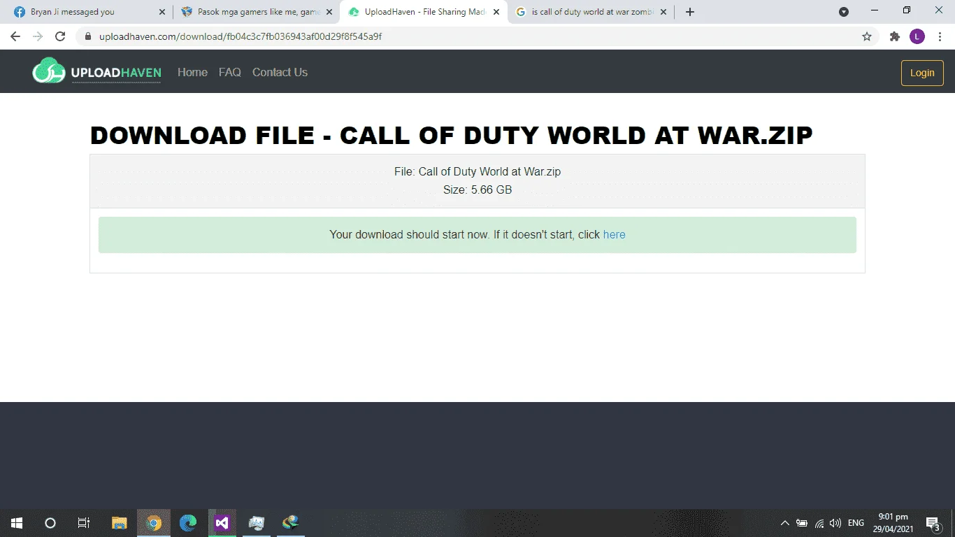The width and height of the screenshot is (955, 537).
Task: Click the 'here' download link
Action: [614, 235]
